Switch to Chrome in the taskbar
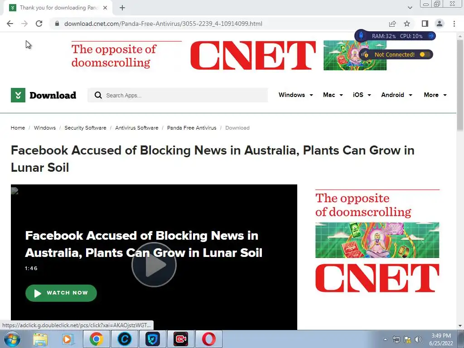Image resolution: width=464 pixels, height=348 pixels. [97, 339]
